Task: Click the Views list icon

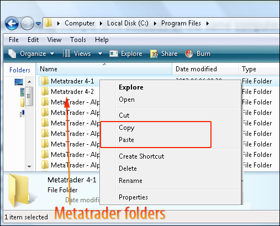Action: pos(66,54)
